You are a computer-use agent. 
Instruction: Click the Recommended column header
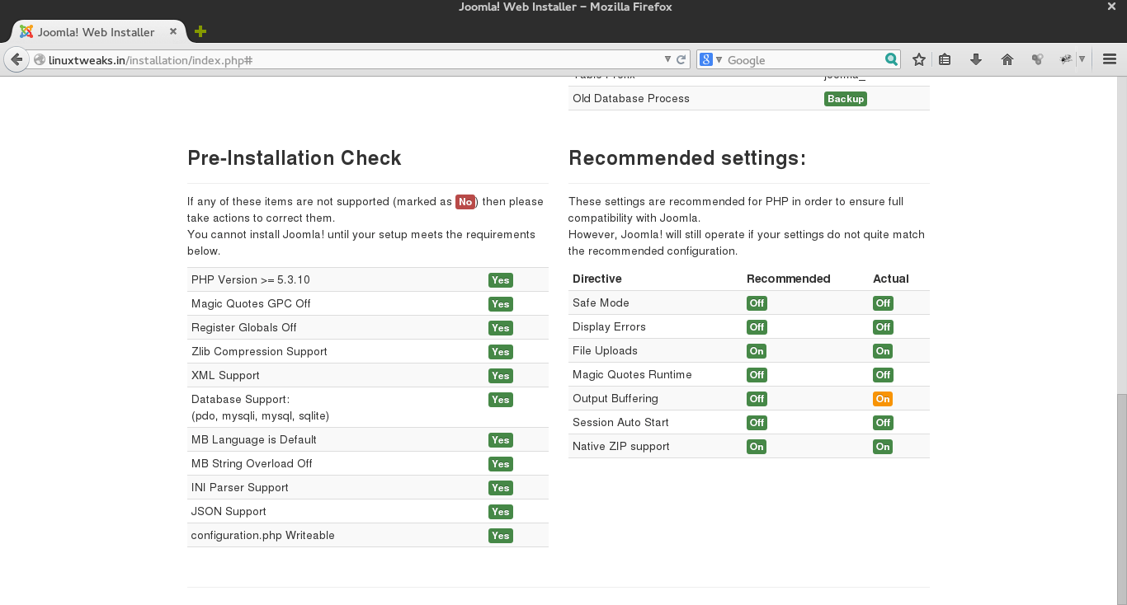click(789, 279)
